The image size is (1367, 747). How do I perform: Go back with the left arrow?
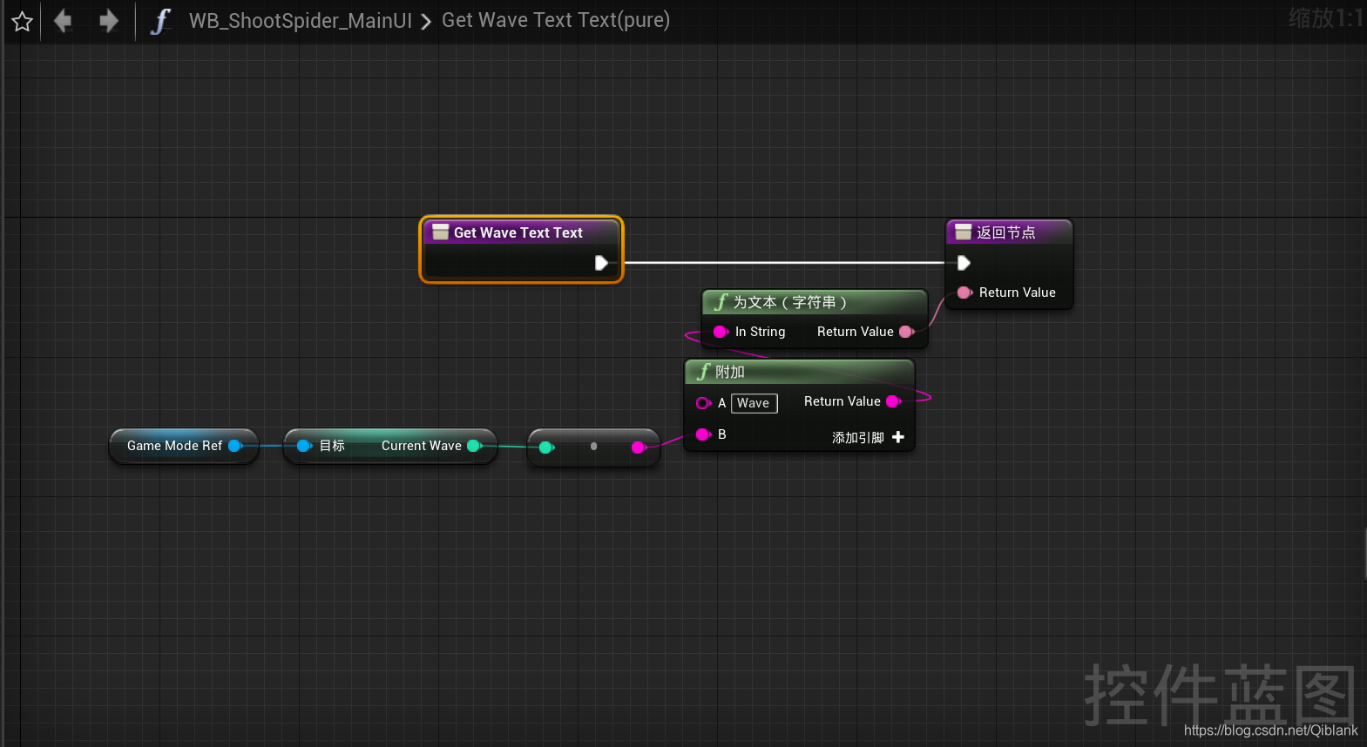coord(63,20)
